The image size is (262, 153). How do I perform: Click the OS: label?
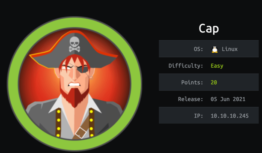(x=198, y=49)
